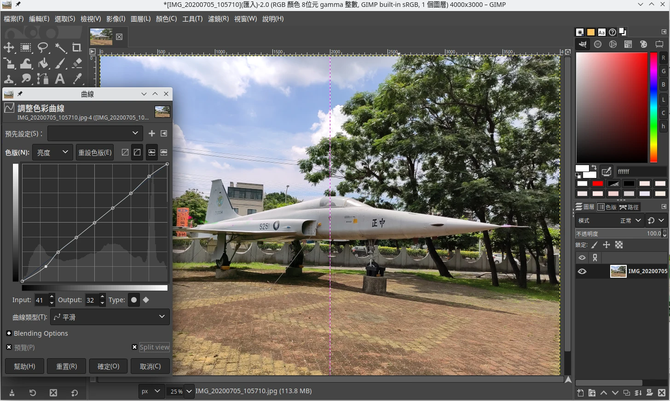
Task: Click the Move tool icon
Action: point(9,47)
